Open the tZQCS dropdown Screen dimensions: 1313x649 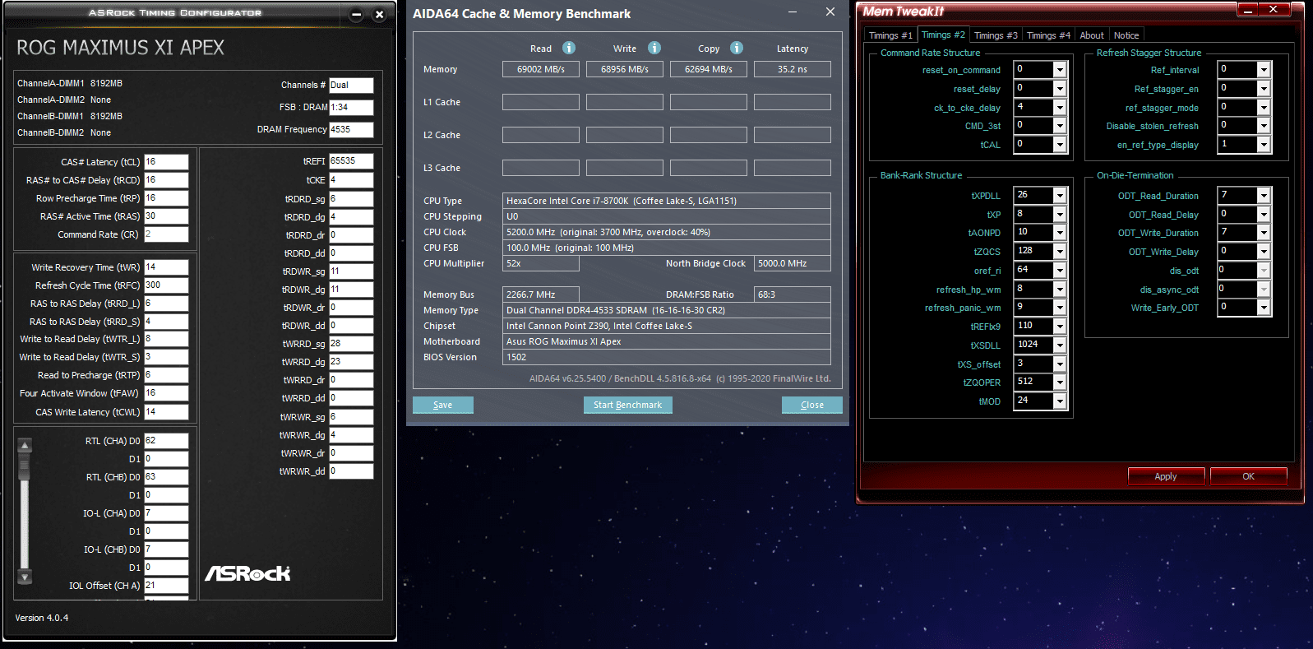pos(1060,252)
